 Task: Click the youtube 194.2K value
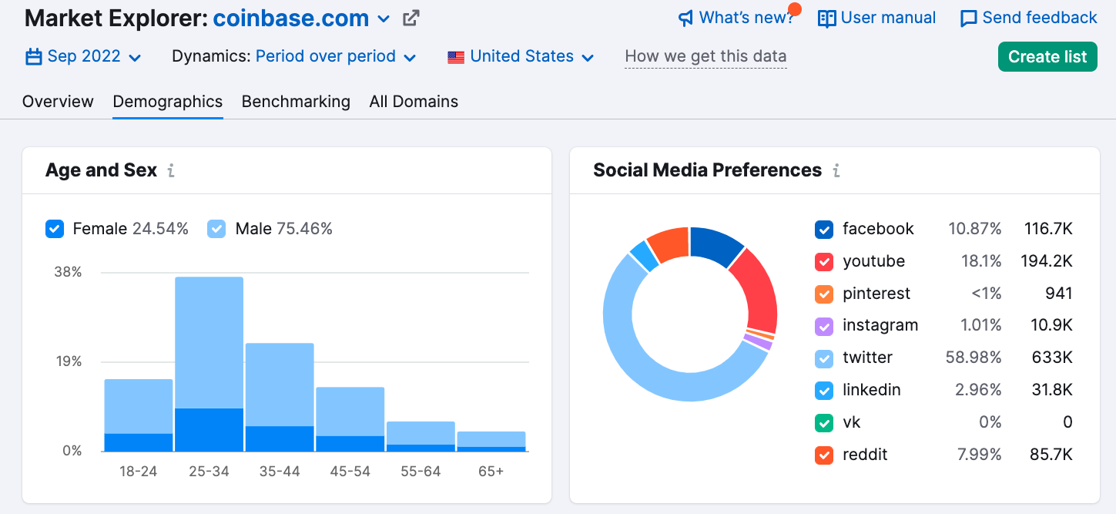pos(1045,261)
